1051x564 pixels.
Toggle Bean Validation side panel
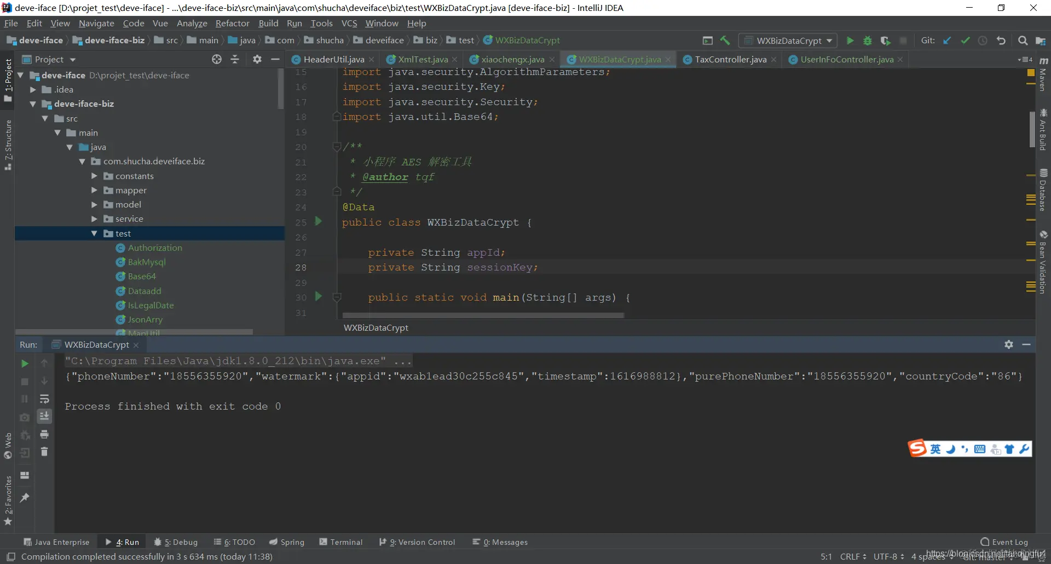pyautogui.click(x=1043, y=262)
